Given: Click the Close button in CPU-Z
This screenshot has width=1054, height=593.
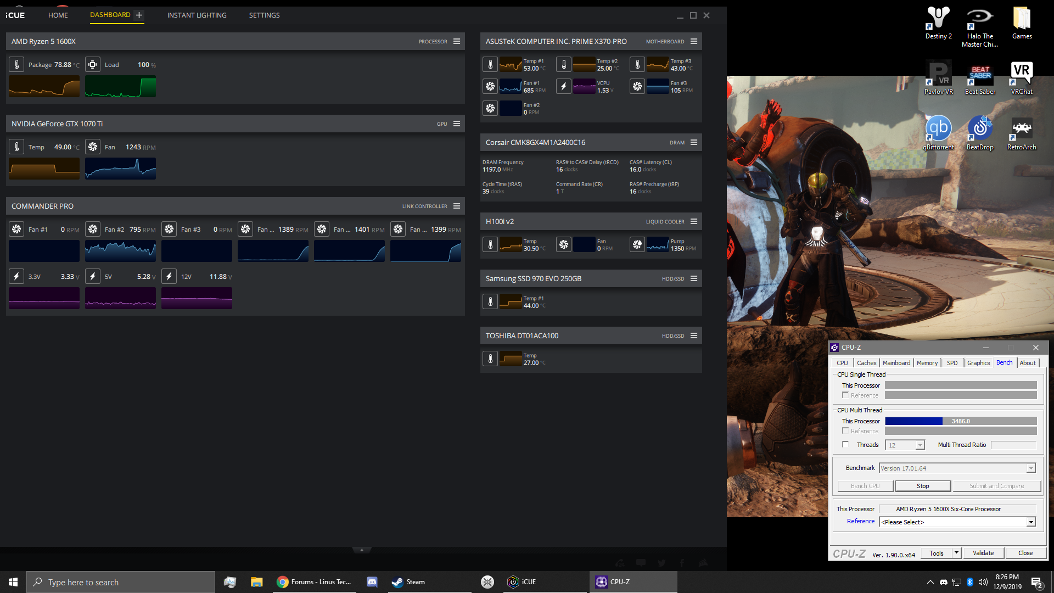Looking at the screenshot, I should point(1025,553).
